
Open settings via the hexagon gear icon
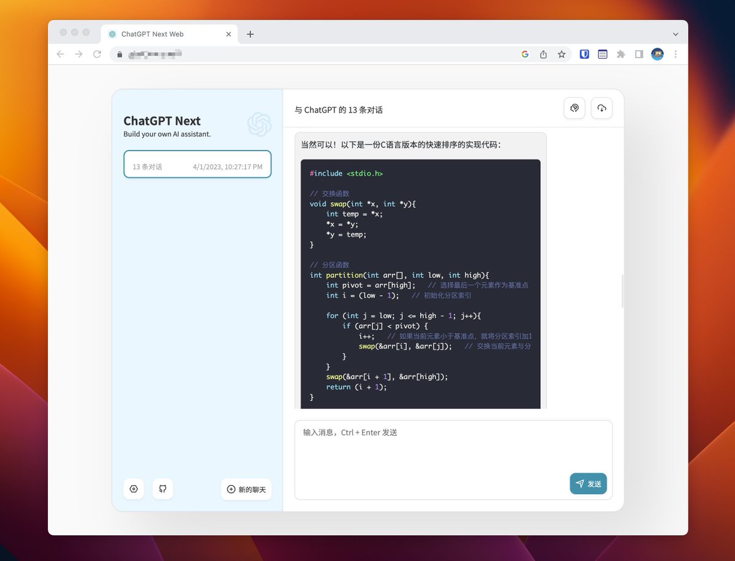coord(134,489)
